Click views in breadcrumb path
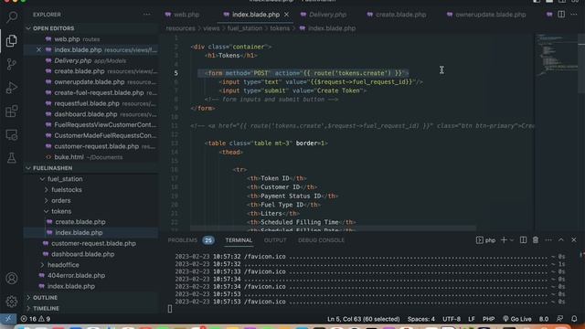 [211, 28]
